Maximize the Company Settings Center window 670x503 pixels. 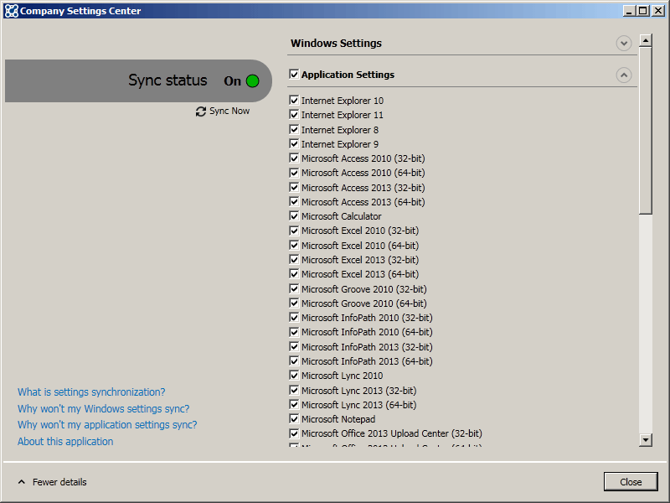point(642,11)
